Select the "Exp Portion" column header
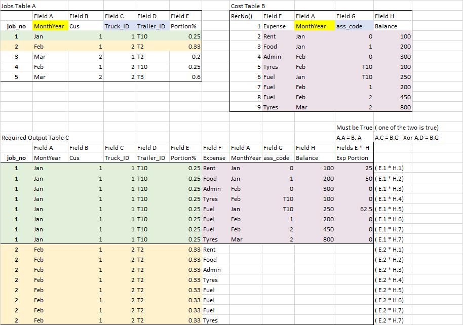Image resolution: width=463 pixels, height=325 pixels. [x=352, y=158]
